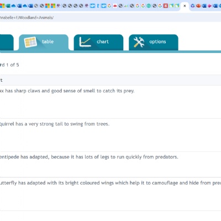The height and width of the screenshot is (221, 221).
Task: Switch to the red H browser tab
Action: click(x=166, y=6)
